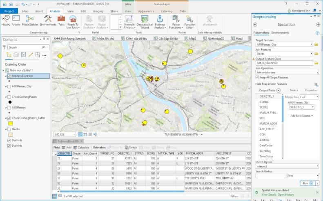Open Target Features dropdown

click(x=312, y=44)
